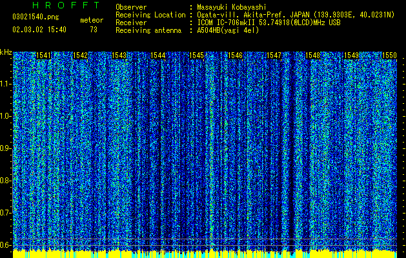Click the 1545 time marker
This screenshot has height=258, width=406.
[196, 55]
